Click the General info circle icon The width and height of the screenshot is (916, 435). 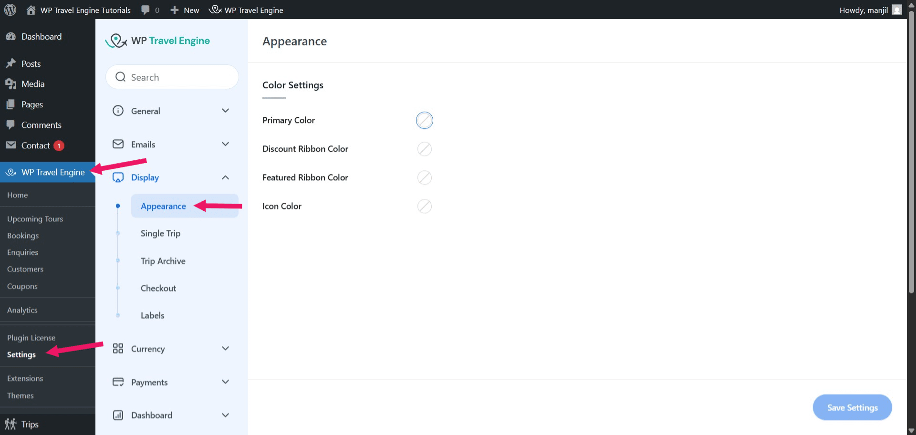click(118, 111)
